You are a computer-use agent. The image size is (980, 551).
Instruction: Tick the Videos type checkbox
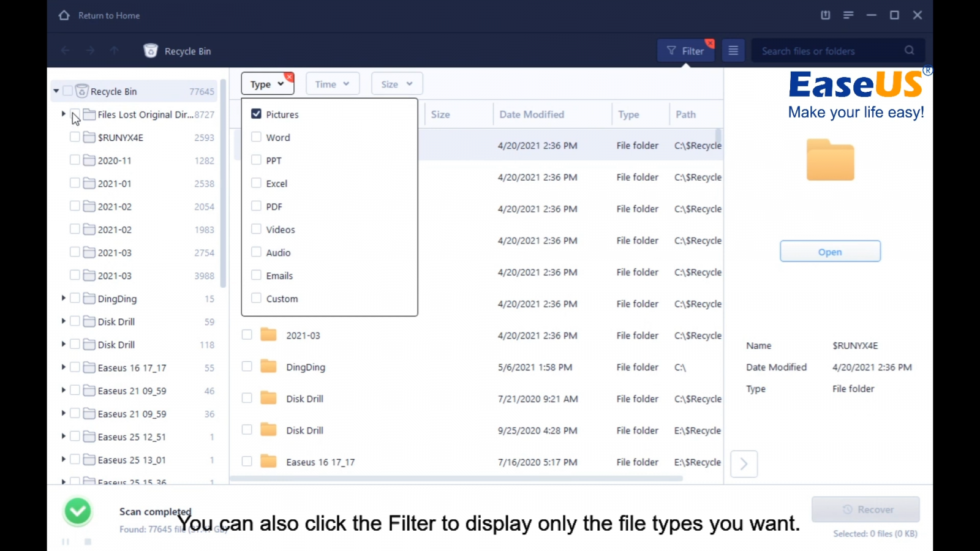coord(256,230)
